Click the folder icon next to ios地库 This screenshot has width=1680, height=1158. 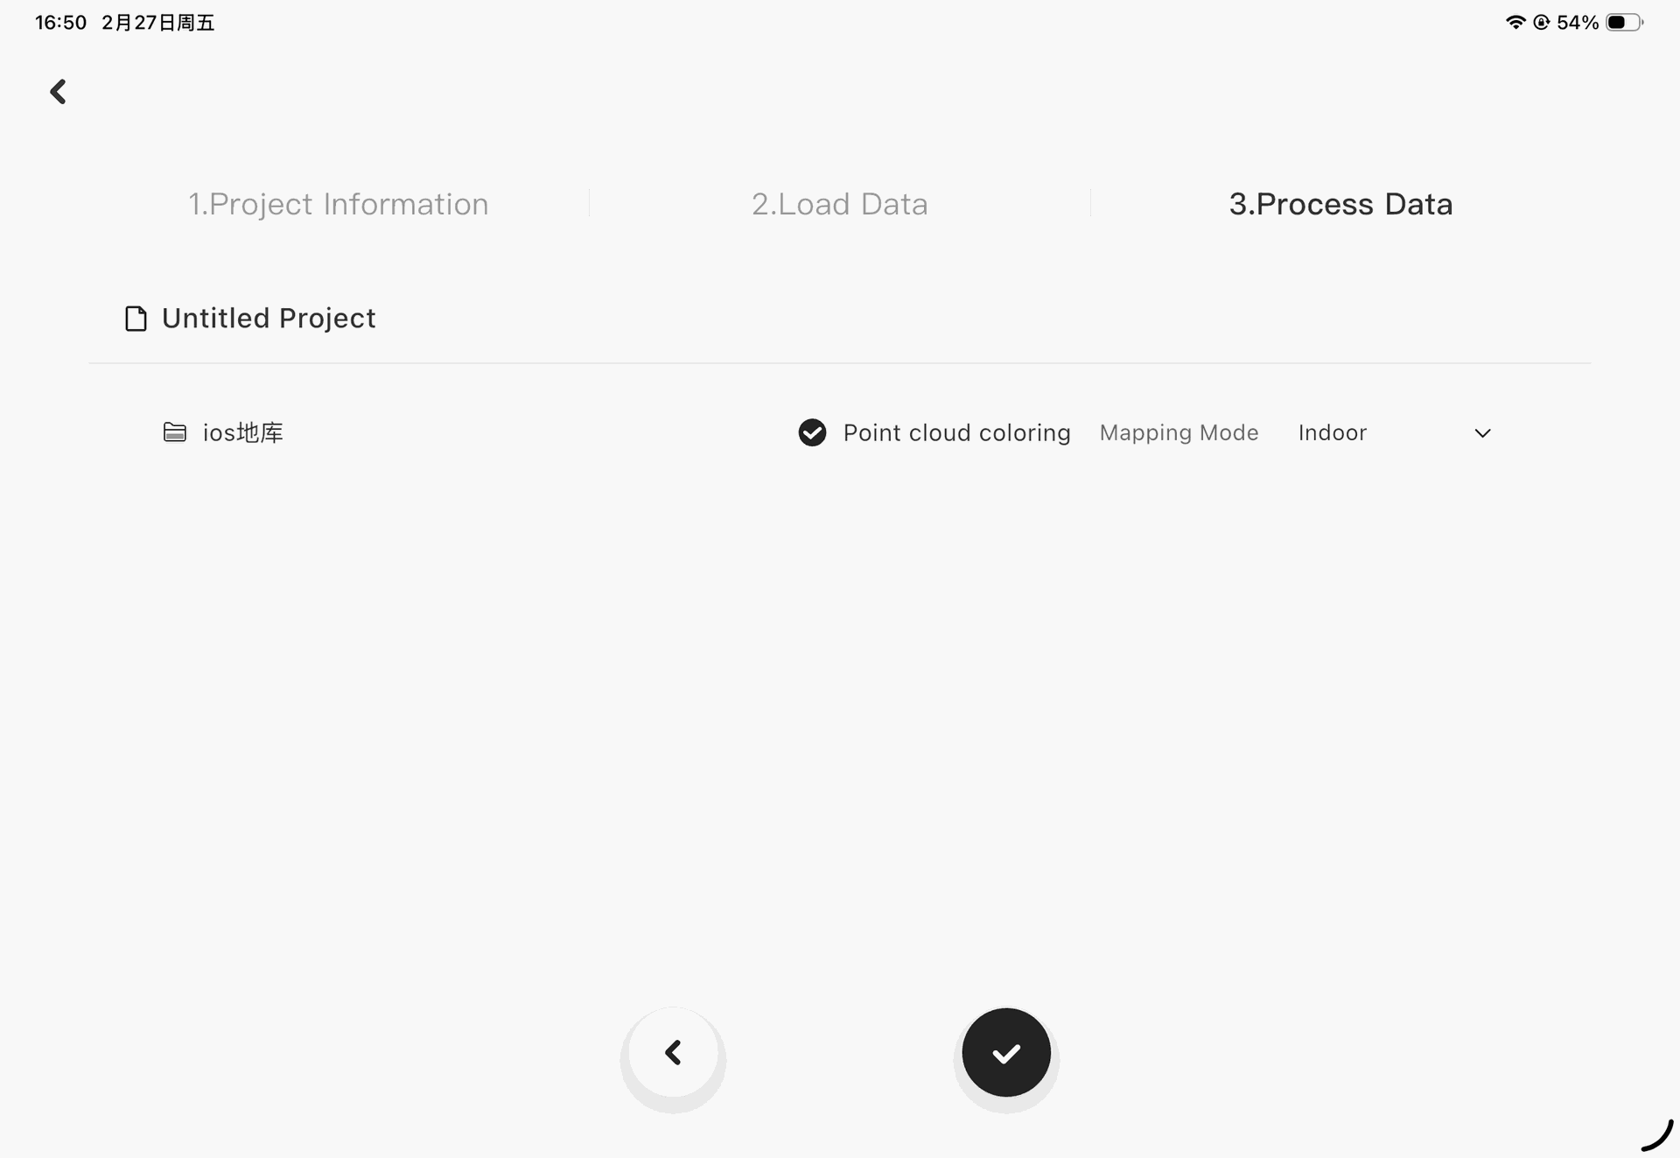(175, 432)
